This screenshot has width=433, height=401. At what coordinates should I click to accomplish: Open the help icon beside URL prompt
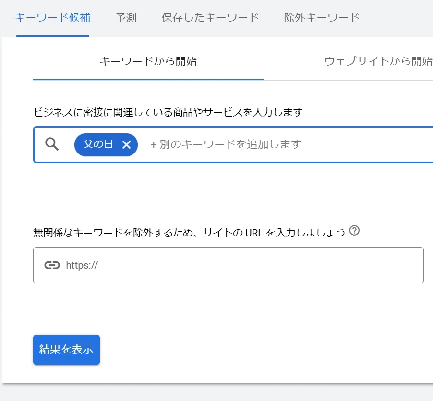coord(354,230)
